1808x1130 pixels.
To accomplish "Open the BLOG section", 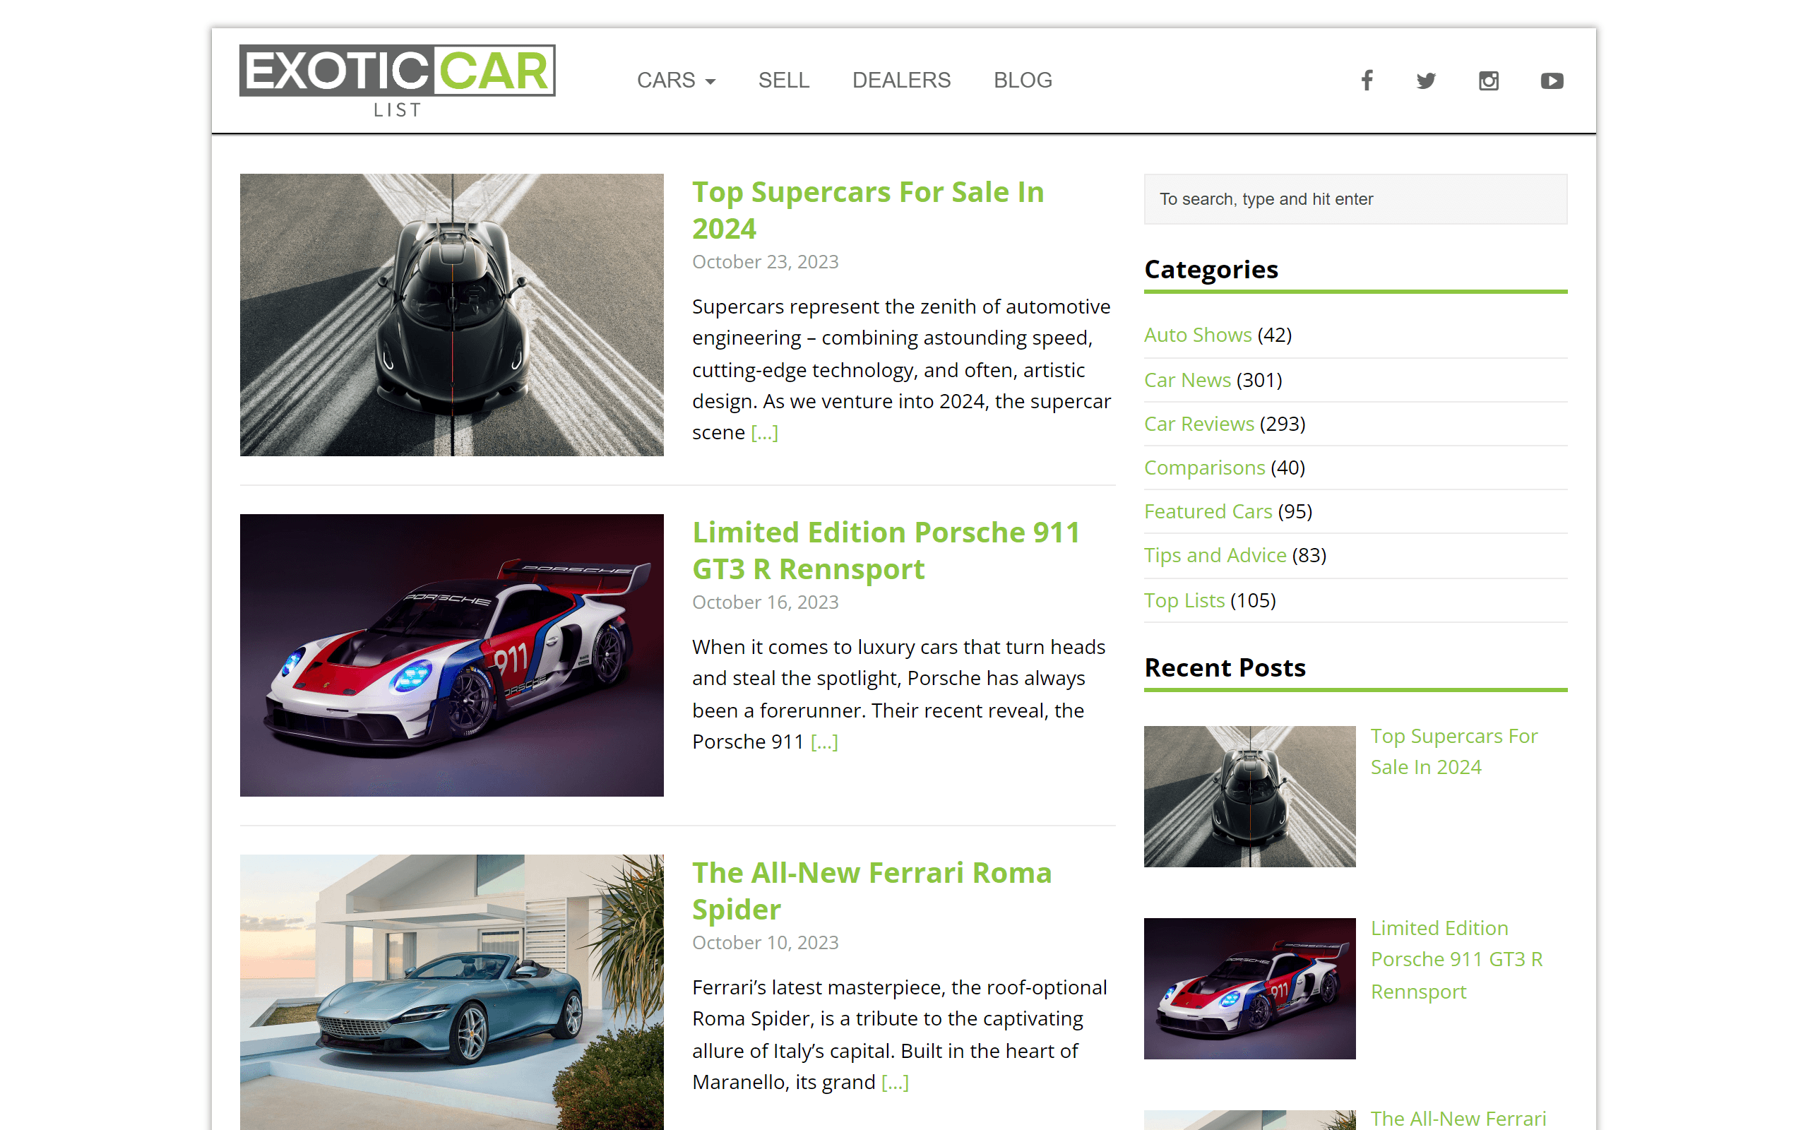I will (1023, 80).
